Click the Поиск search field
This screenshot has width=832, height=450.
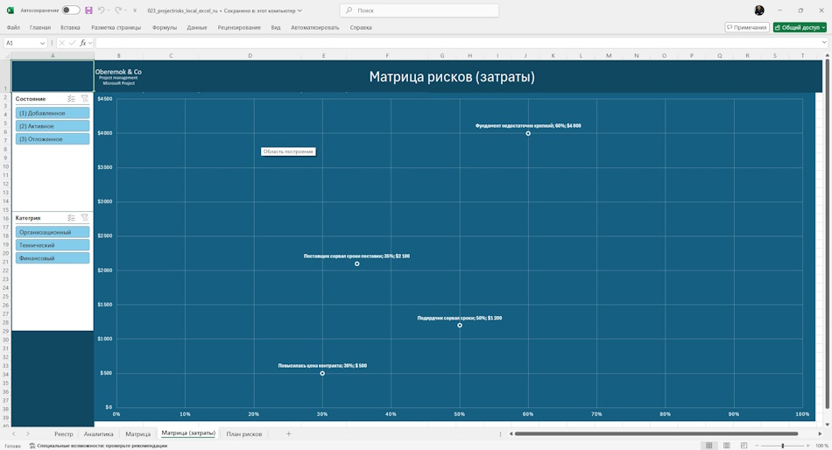tap(420, 11)
